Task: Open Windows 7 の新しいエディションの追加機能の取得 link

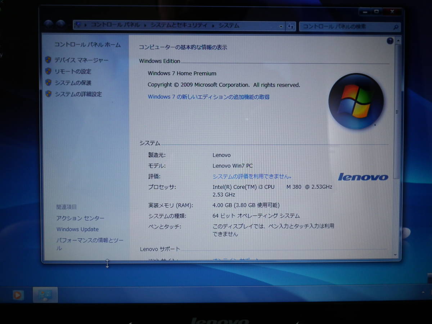Action: [x=208, y=97]
